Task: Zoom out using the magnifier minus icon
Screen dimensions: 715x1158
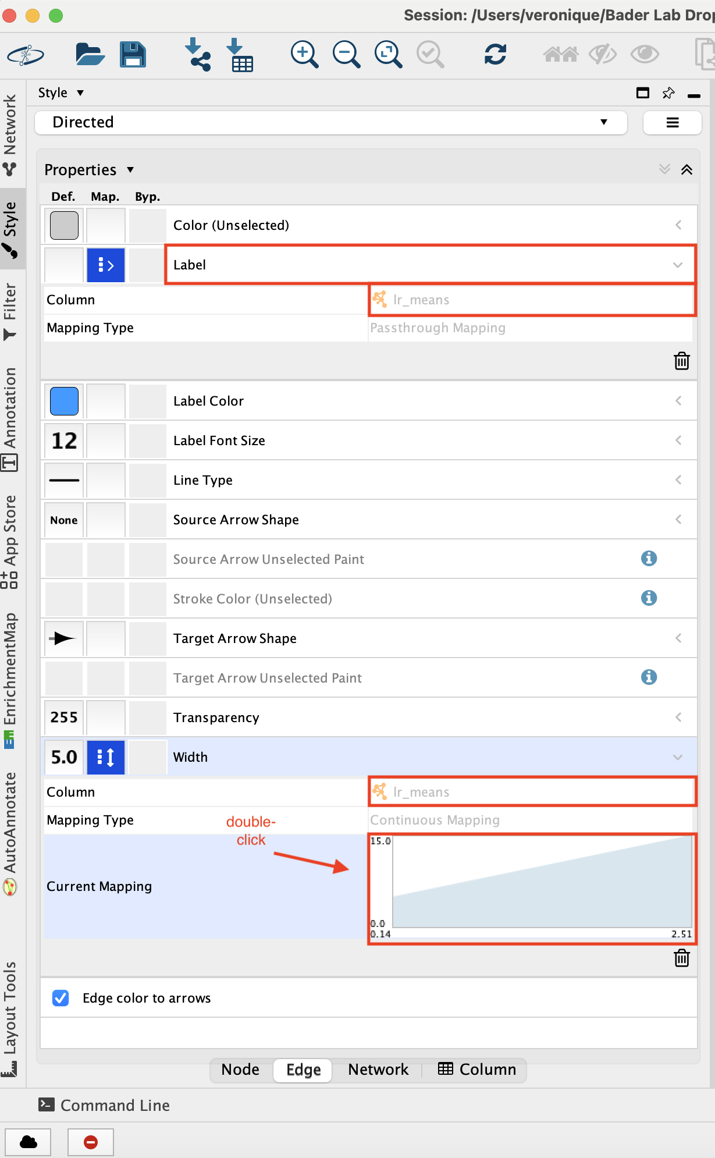Action: [346, 55]
